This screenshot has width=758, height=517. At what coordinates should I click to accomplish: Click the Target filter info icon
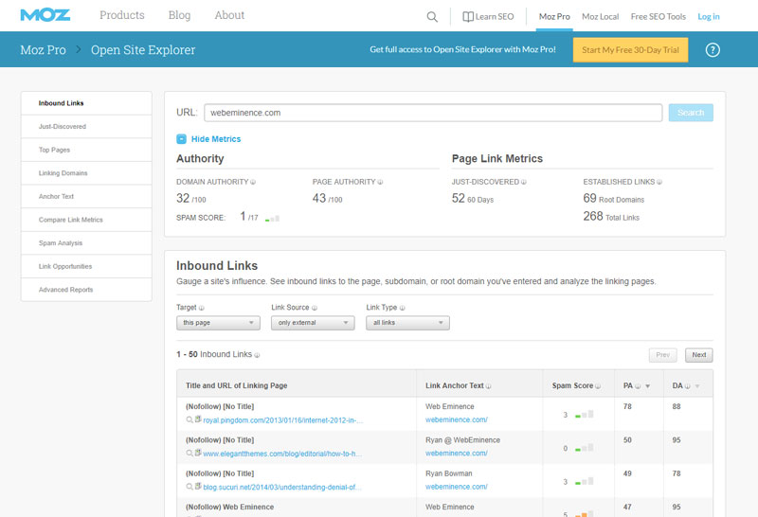pyautogui.click(x=202, y=308)
